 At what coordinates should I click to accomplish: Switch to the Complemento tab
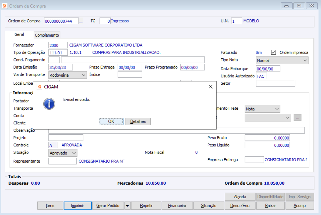[x=47, y=35]
